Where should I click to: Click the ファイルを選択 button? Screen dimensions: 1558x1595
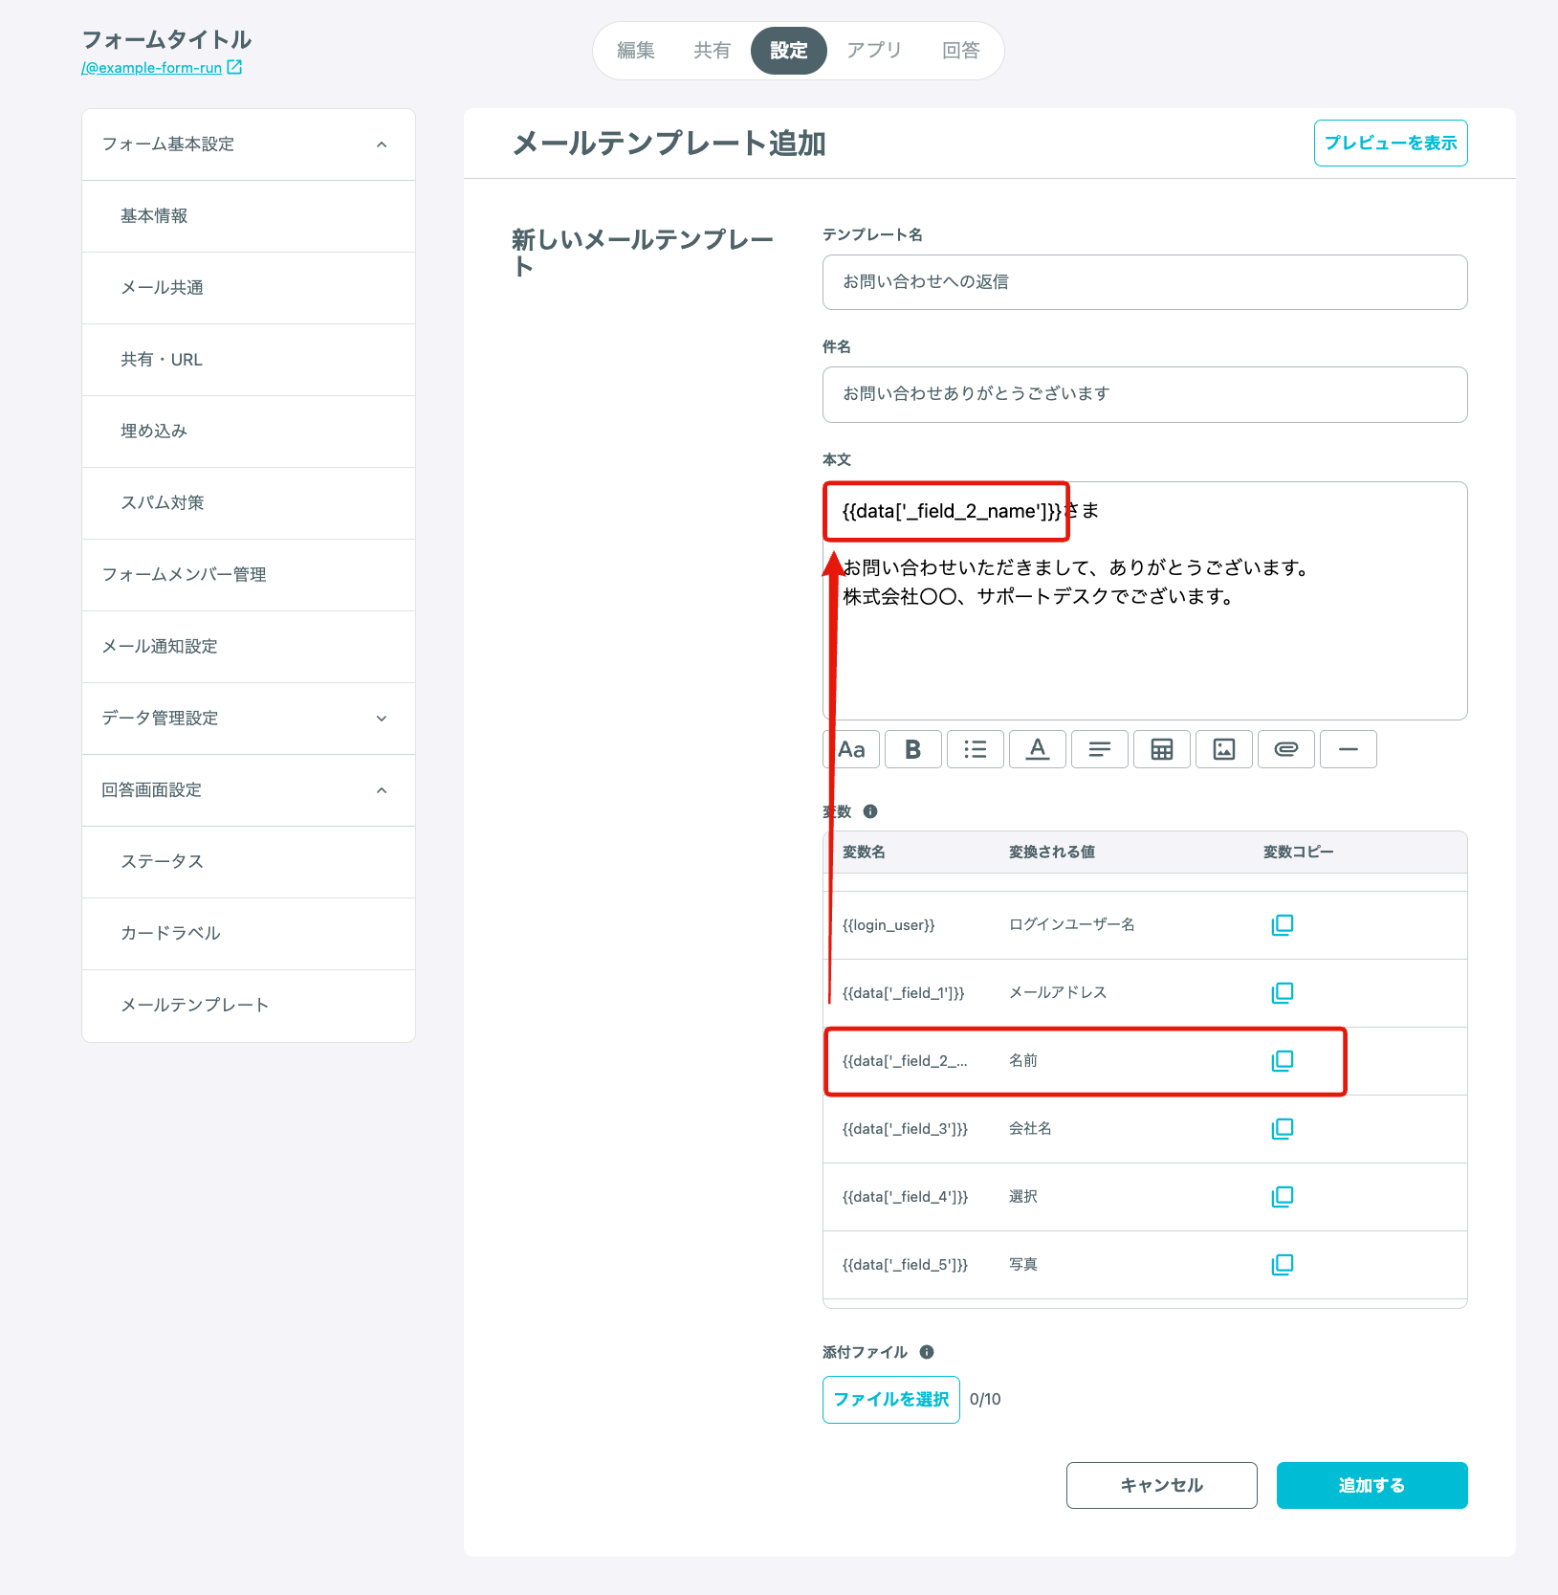891,1400
